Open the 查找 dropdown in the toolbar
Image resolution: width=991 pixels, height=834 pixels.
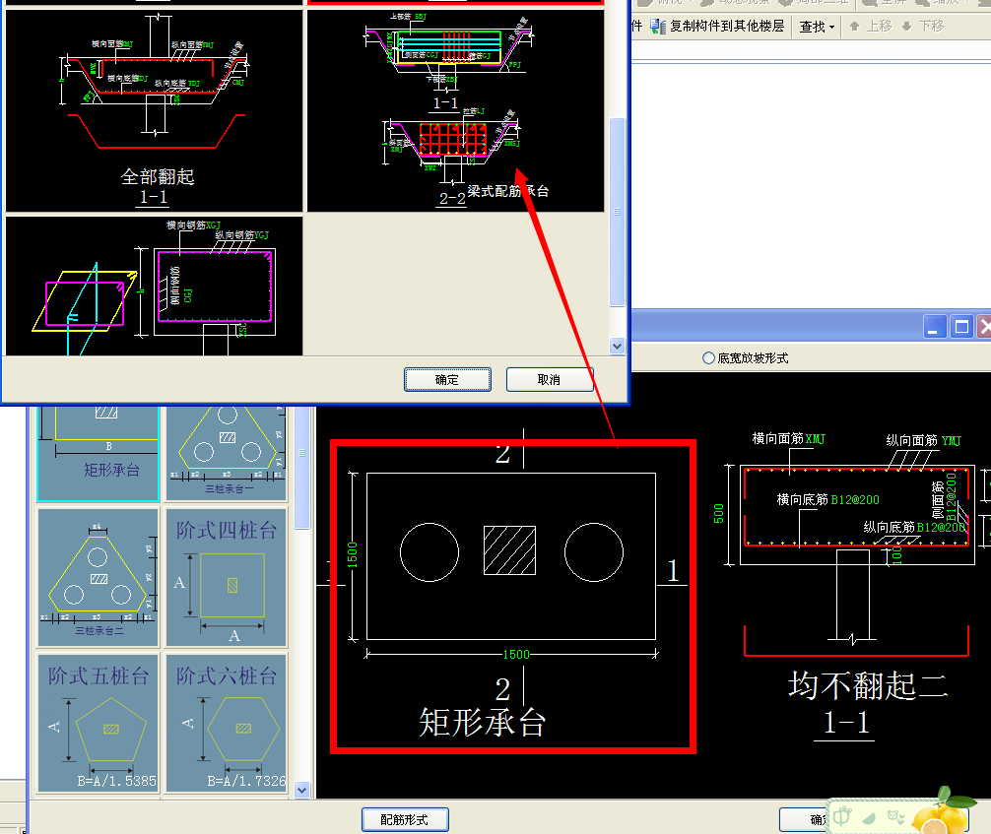click(x=817, y=27)
